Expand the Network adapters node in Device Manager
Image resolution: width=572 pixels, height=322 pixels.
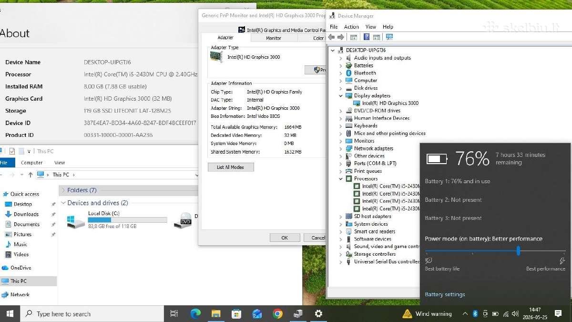pyautogui.click(x=341, y=148)
